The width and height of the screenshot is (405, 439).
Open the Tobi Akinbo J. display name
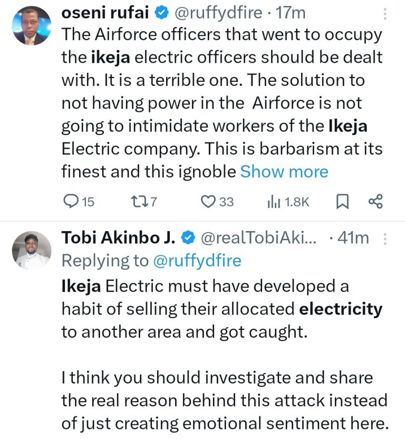[x=119, y=238]
